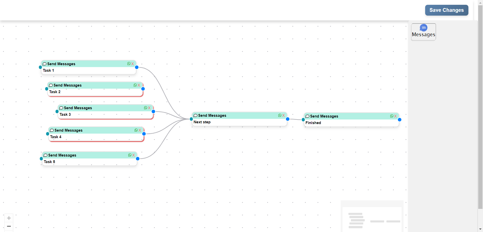Click WhatsApp icon on Task 4 node
The height and width of the screenshot is (232, 483).
(136, 130)
